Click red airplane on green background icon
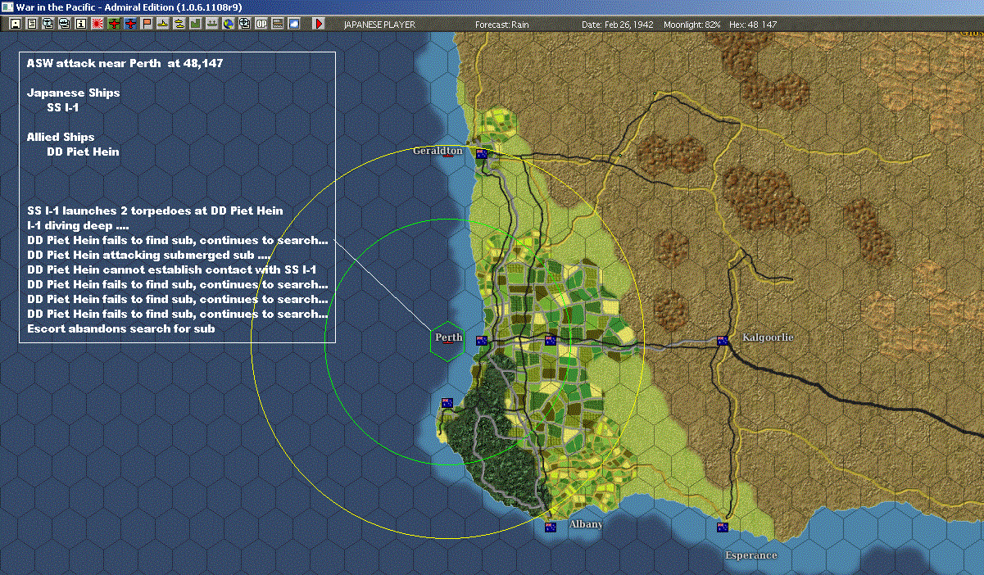The height and width of the screenshot is (575, 984). click(114, 24)
